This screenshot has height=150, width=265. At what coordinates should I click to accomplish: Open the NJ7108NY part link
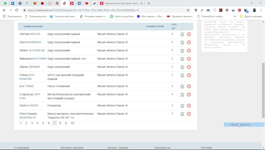40,59
